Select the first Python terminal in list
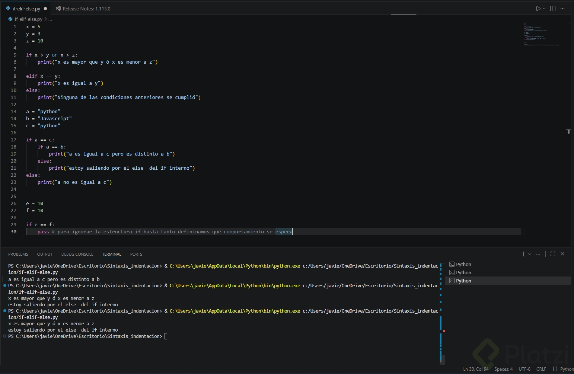This screenshot has width=574, height=374. (463, 264)
